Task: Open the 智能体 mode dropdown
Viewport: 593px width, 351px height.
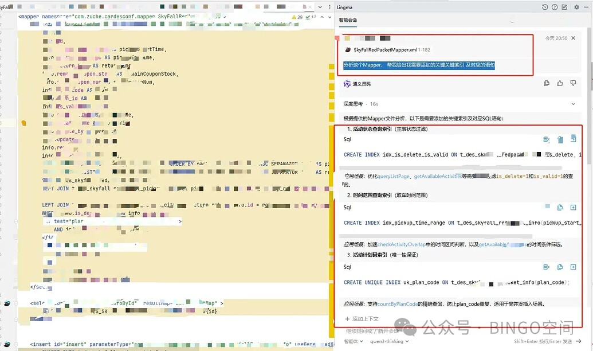Action: point(354,341)
